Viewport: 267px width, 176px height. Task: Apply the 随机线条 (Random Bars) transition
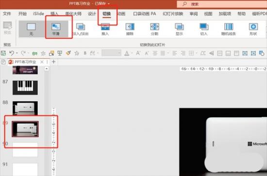click(x=228, y=29)
